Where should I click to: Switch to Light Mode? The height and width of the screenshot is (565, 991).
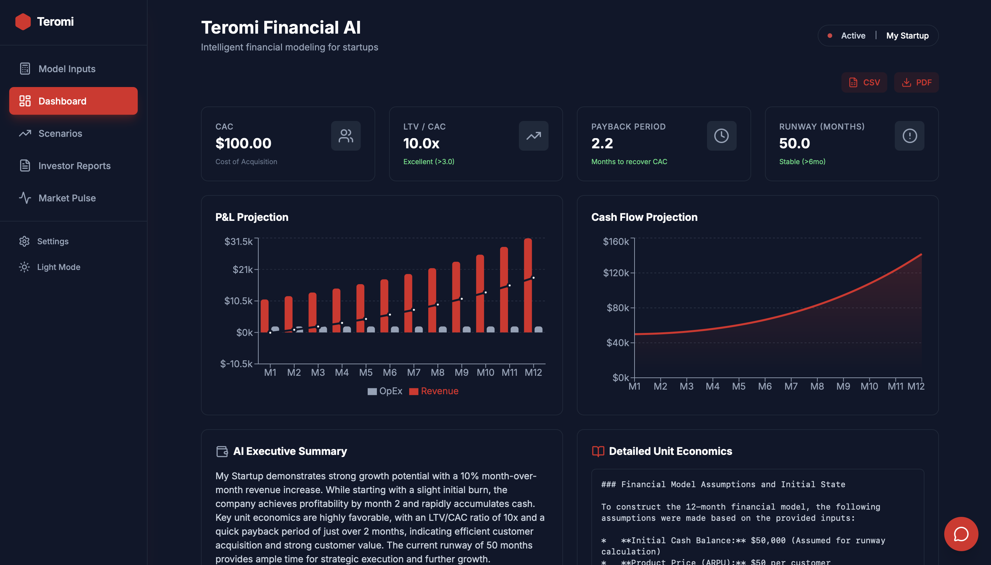click(x=58, y=267)
